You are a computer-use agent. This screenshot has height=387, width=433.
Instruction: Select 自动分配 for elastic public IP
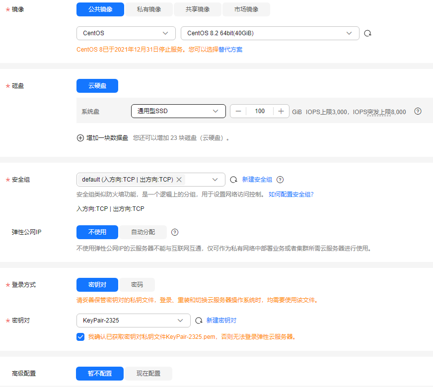point(143,232)
